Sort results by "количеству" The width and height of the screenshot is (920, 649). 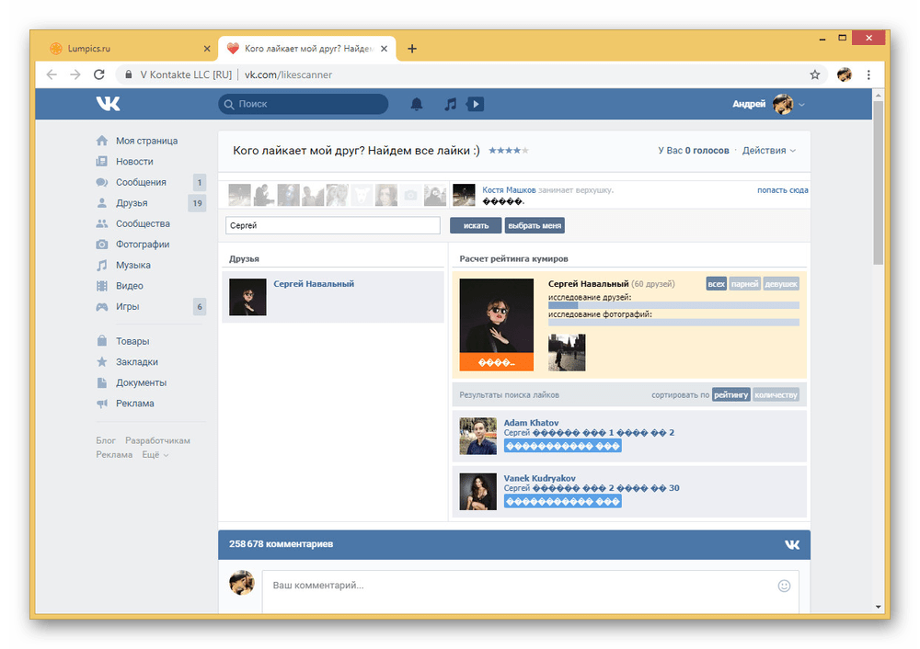point(776,395)
